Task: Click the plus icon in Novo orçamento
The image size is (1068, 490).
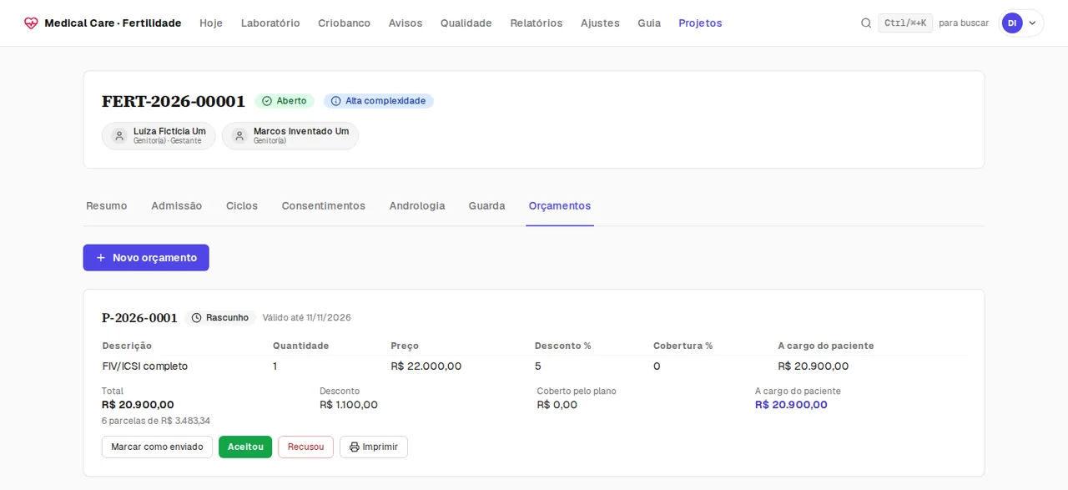Action: point(101,258)
